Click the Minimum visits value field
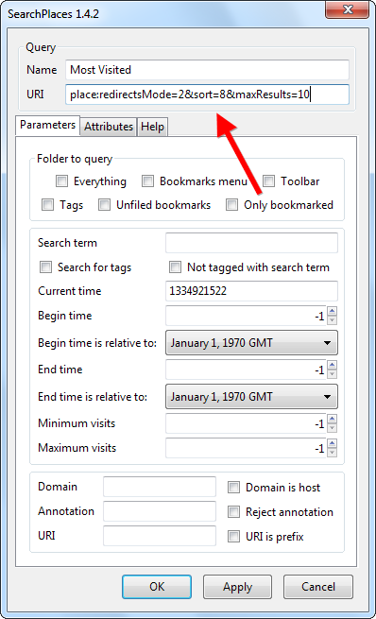376x619 pixels. pyautogui.click(x=247, y=423)
